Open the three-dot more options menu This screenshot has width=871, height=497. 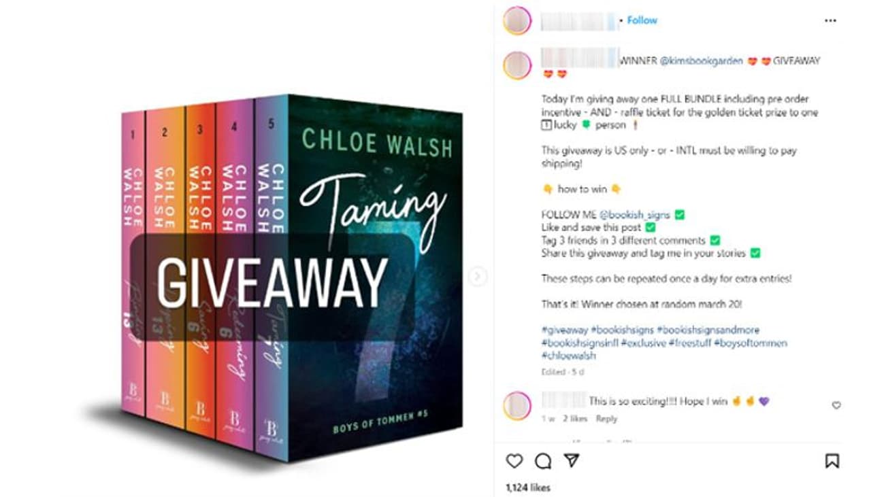pos(830,20)
